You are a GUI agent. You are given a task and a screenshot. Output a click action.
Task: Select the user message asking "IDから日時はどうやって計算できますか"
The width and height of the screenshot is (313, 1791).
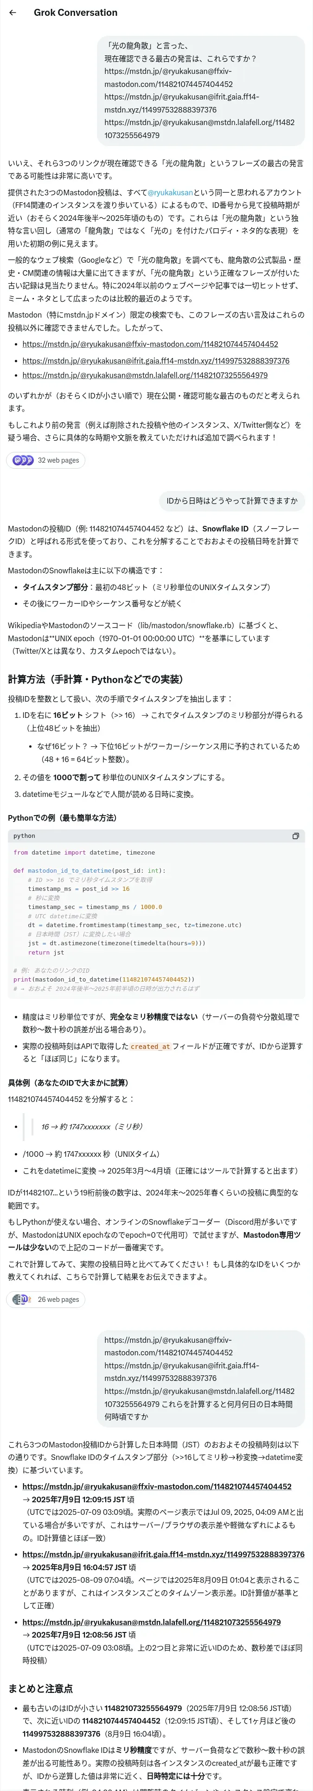232,501
